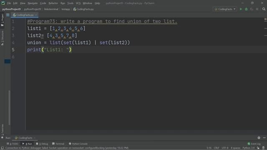Place the cursor in the #Program73 comment line
267x150 pixels.
(102, 21)
